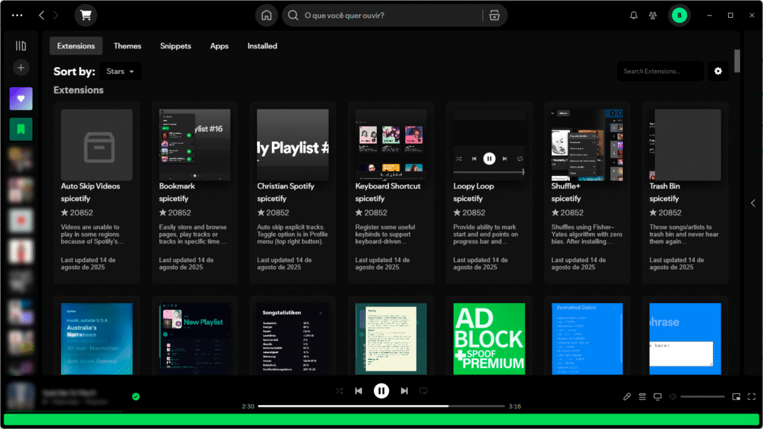Viewport: 763px width, 429px height.
Task: Open the friends activity icon
Action: pos(653,16)
